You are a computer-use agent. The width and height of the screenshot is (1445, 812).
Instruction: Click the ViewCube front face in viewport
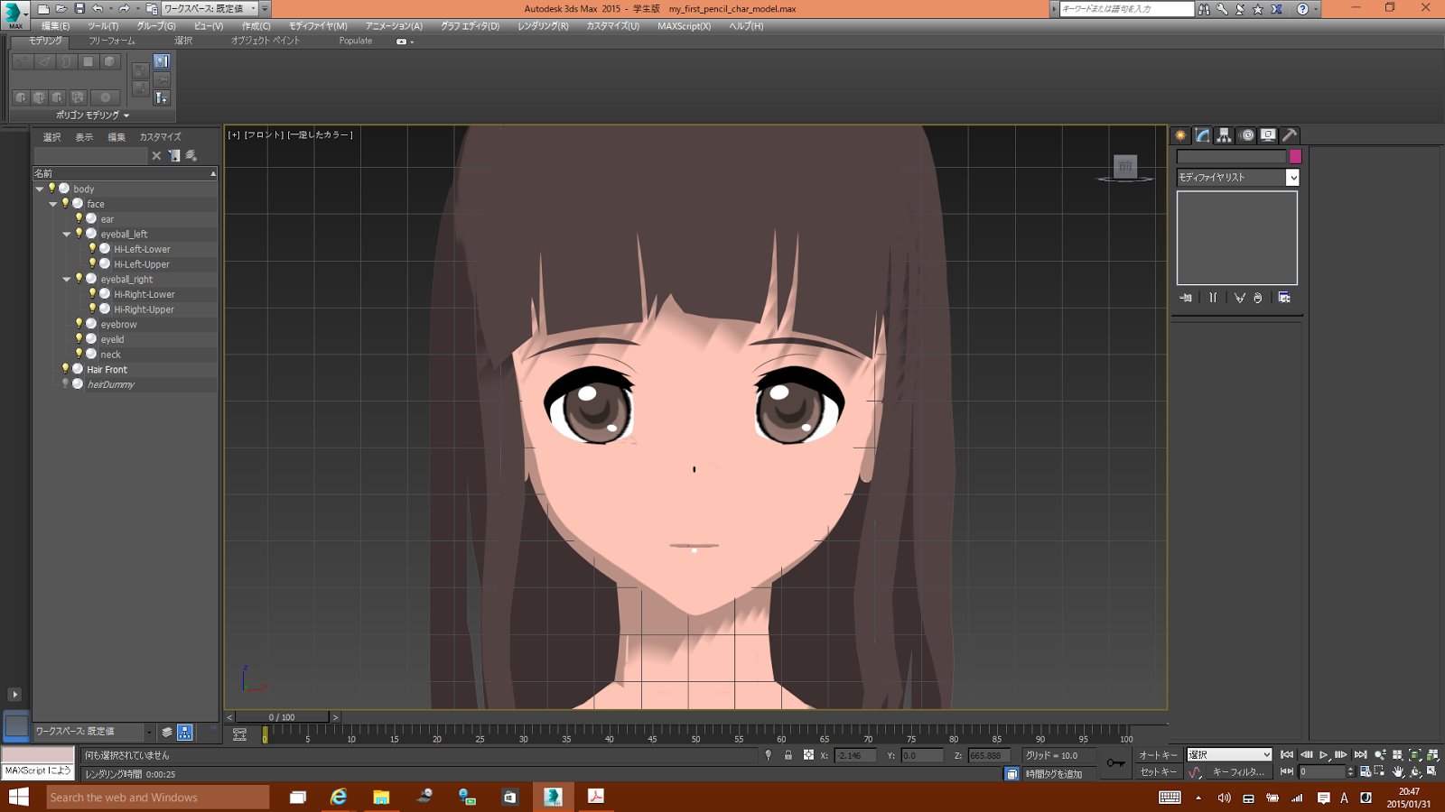coord(1124,166)
